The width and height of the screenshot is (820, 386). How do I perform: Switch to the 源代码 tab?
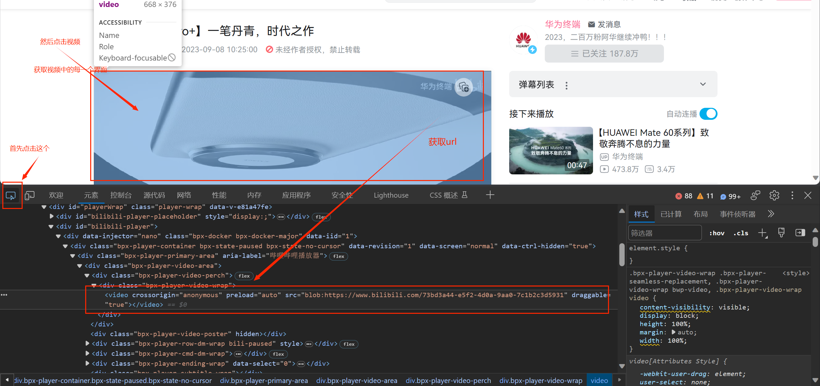[x=154, y=195]
